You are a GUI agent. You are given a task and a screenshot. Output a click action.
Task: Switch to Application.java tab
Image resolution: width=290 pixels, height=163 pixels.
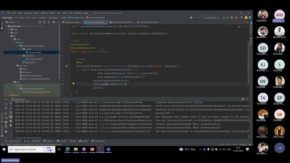[x=72, y=22]
